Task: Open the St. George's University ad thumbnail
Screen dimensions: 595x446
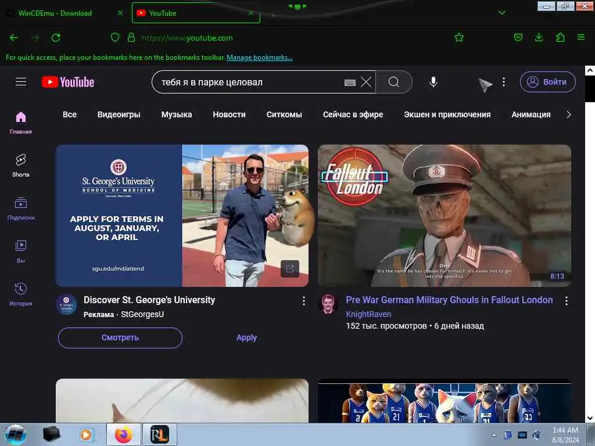Action: 182,215
